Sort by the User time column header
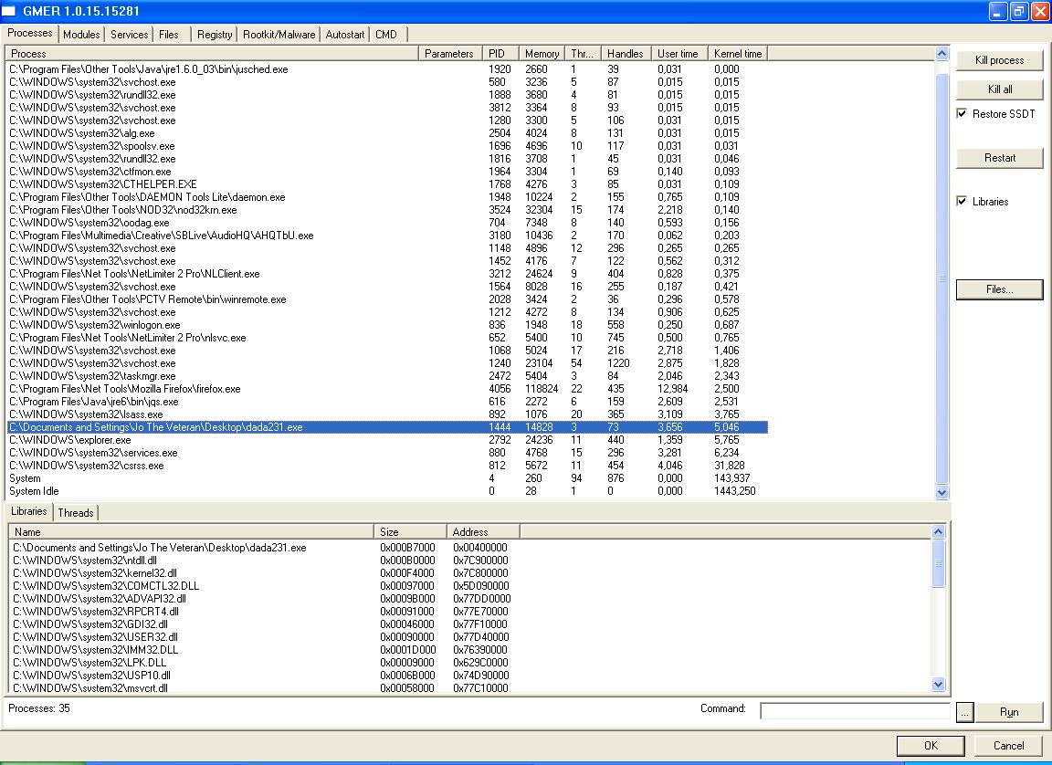This screenshot has height=765, width=1052. point(679,54)
